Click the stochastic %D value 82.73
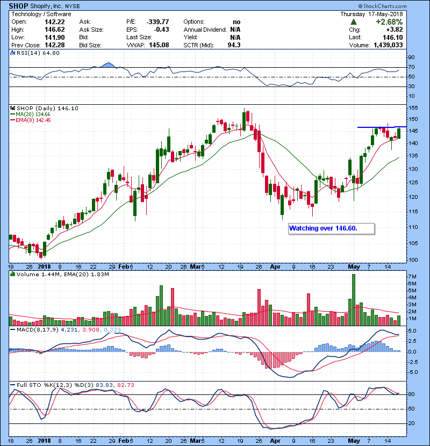 (125, 385)
